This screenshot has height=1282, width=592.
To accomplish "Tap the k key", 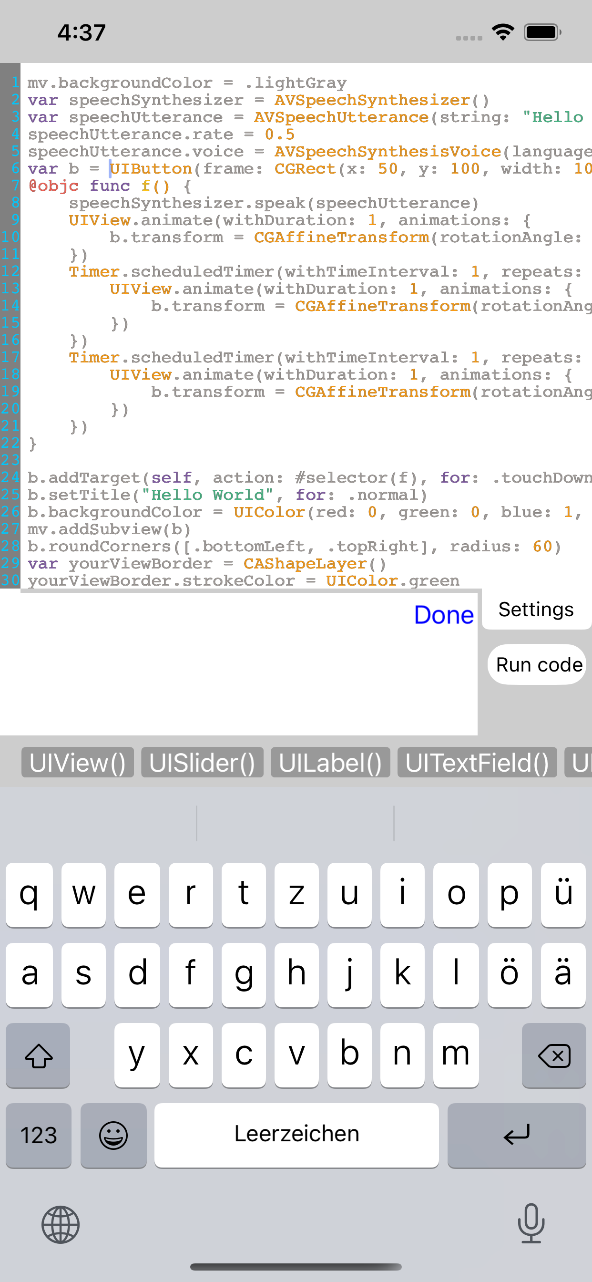I will pos(402,974).
